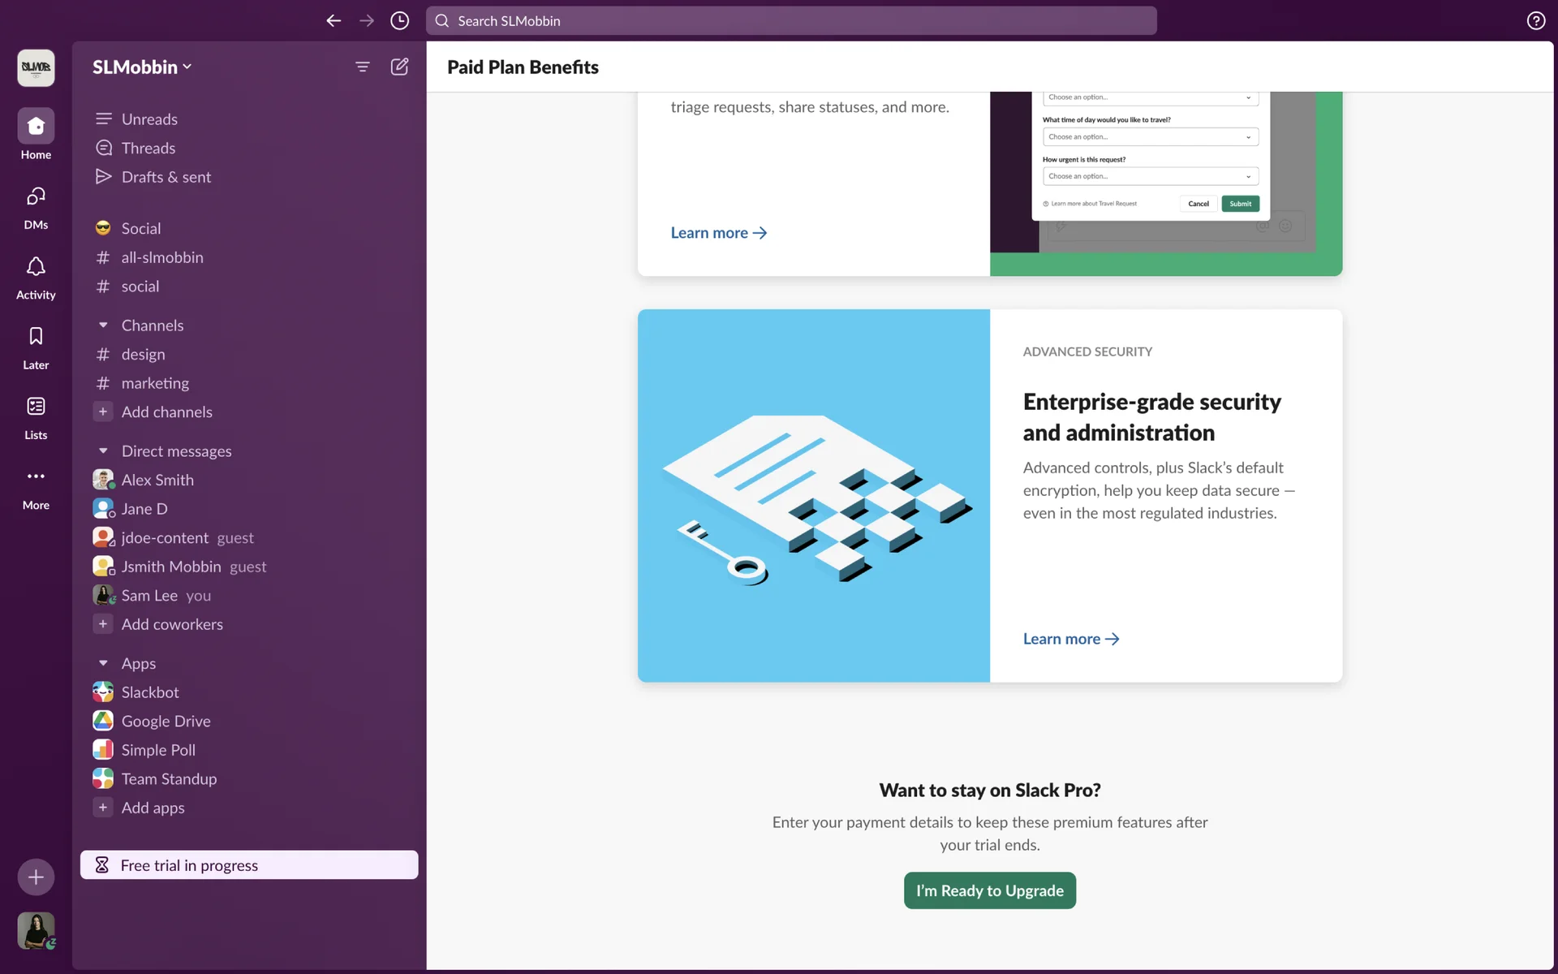Open the Lists icon in rail
The width and height of the screenshot is (1558, 974).
pos(36,407)
